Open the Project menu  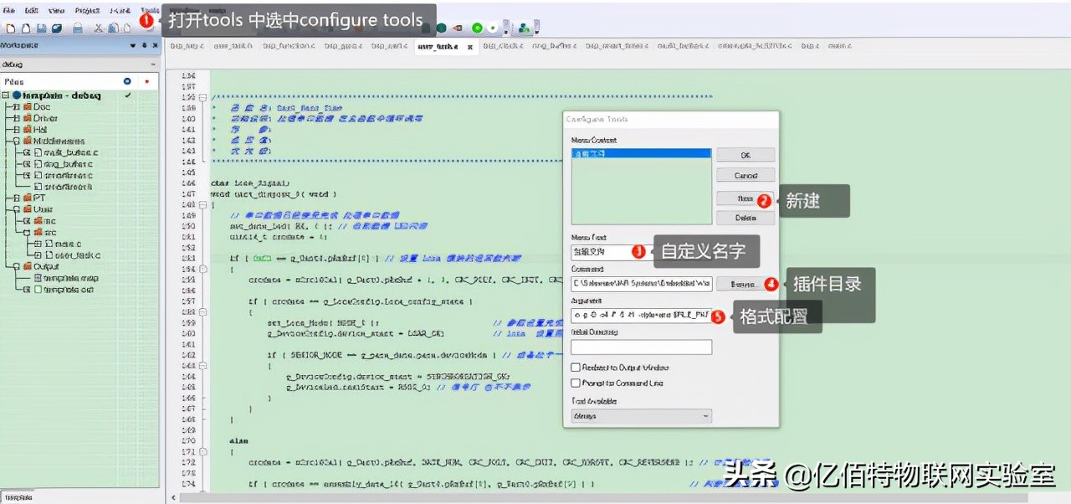(87, 10)
